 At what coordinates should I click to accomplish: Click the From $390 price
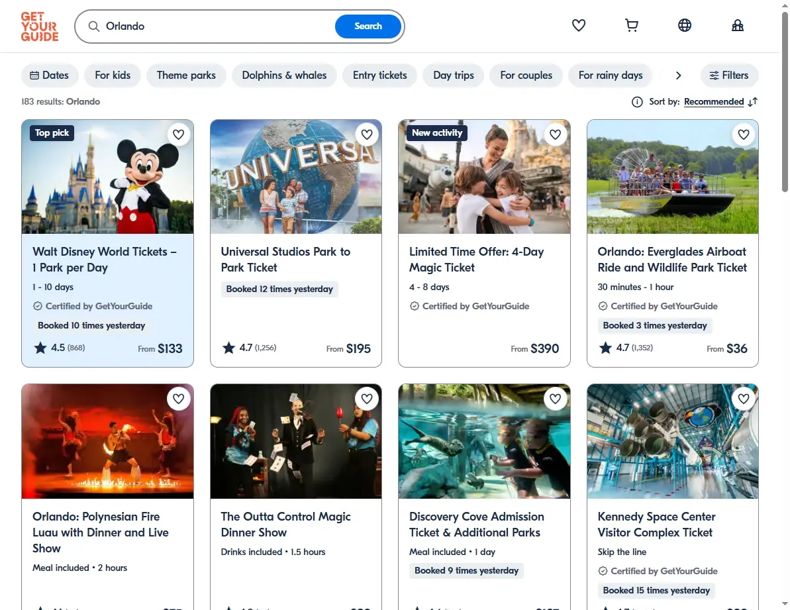coord(535,348)
